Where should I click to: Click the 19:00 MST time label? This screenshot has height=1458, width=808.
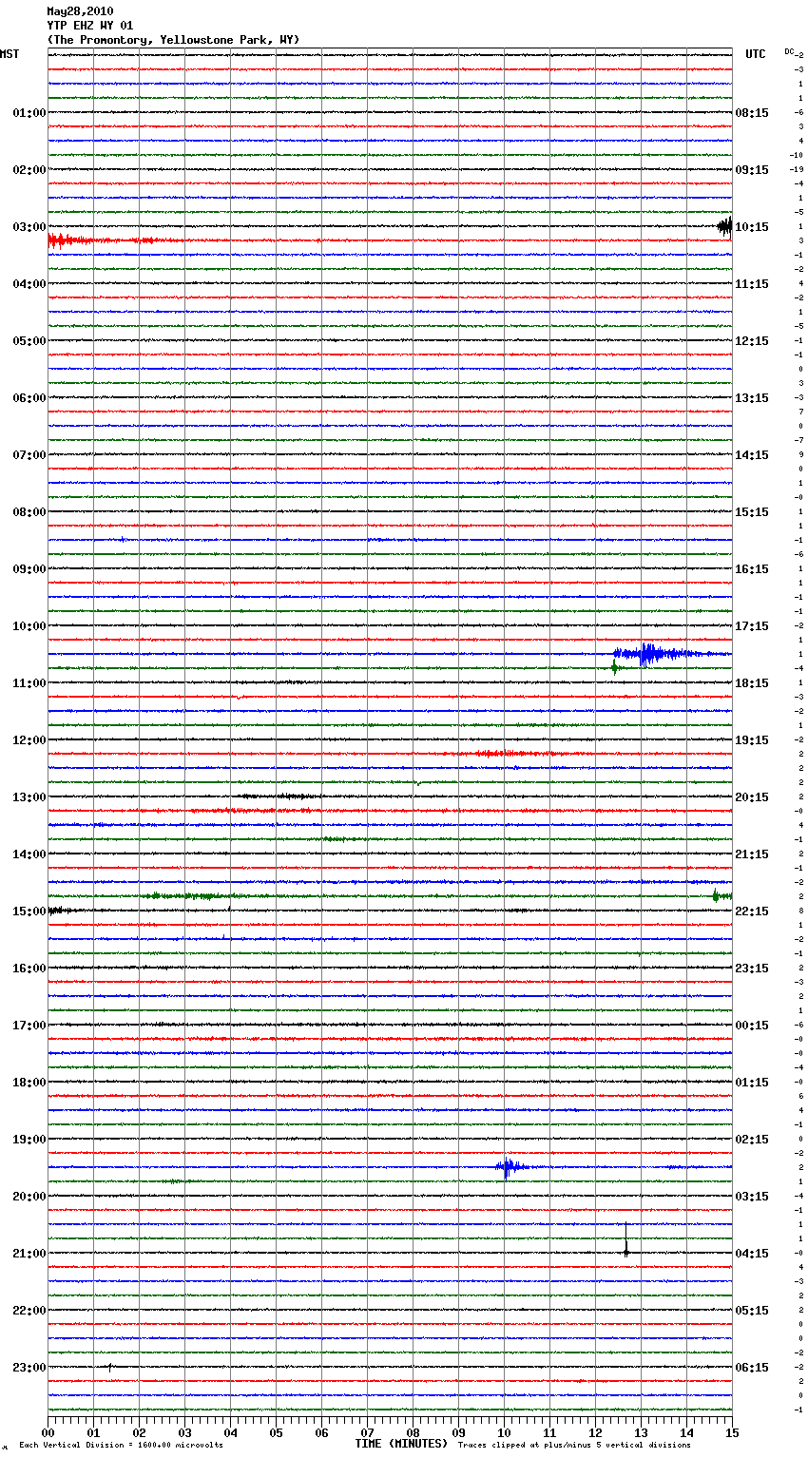click(x=29, y=1140)
